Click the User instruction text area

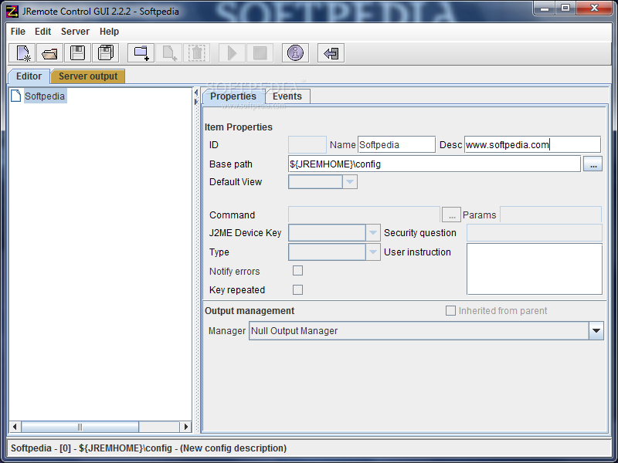coord(535,269)
